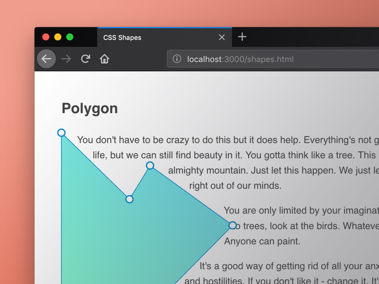Viewport: 379px width, 284px height.
Task: Select the polygon's upper peak vertex handle
Action: pos(150,165)
